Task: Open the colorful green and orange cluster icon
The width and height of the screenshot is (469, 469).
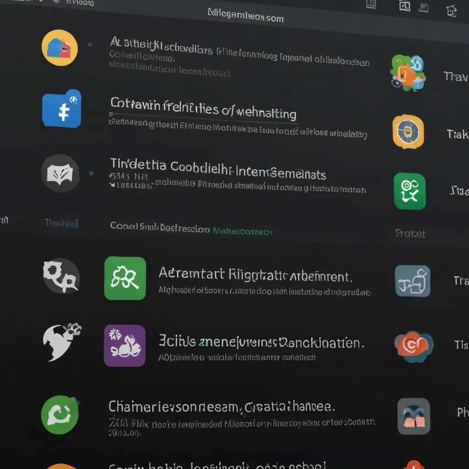Action: [x=408, y=72]
